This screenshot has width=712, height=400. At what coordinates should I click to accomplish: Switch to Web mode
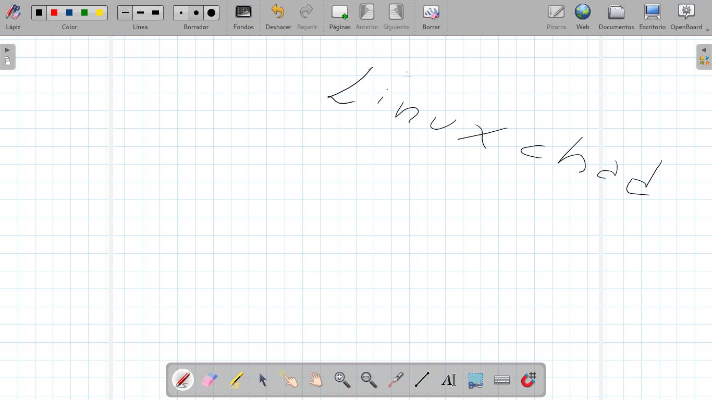(x=583, y=17)
